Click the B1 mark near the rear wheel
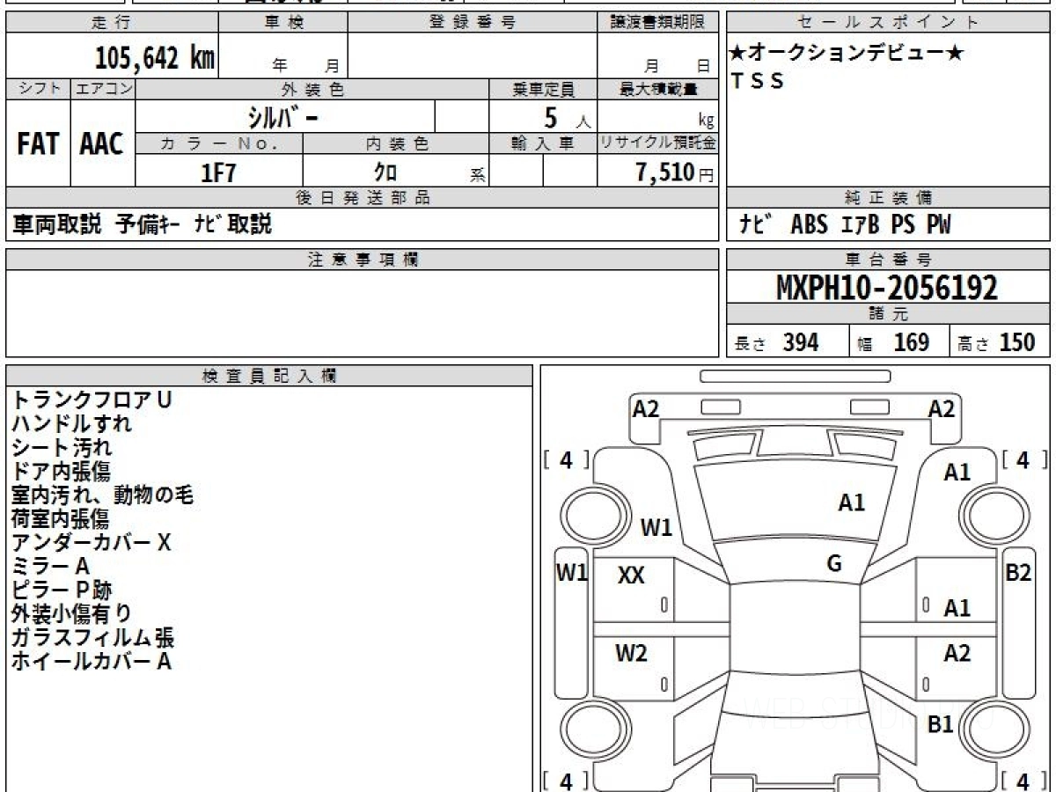 tap(941, 724)
